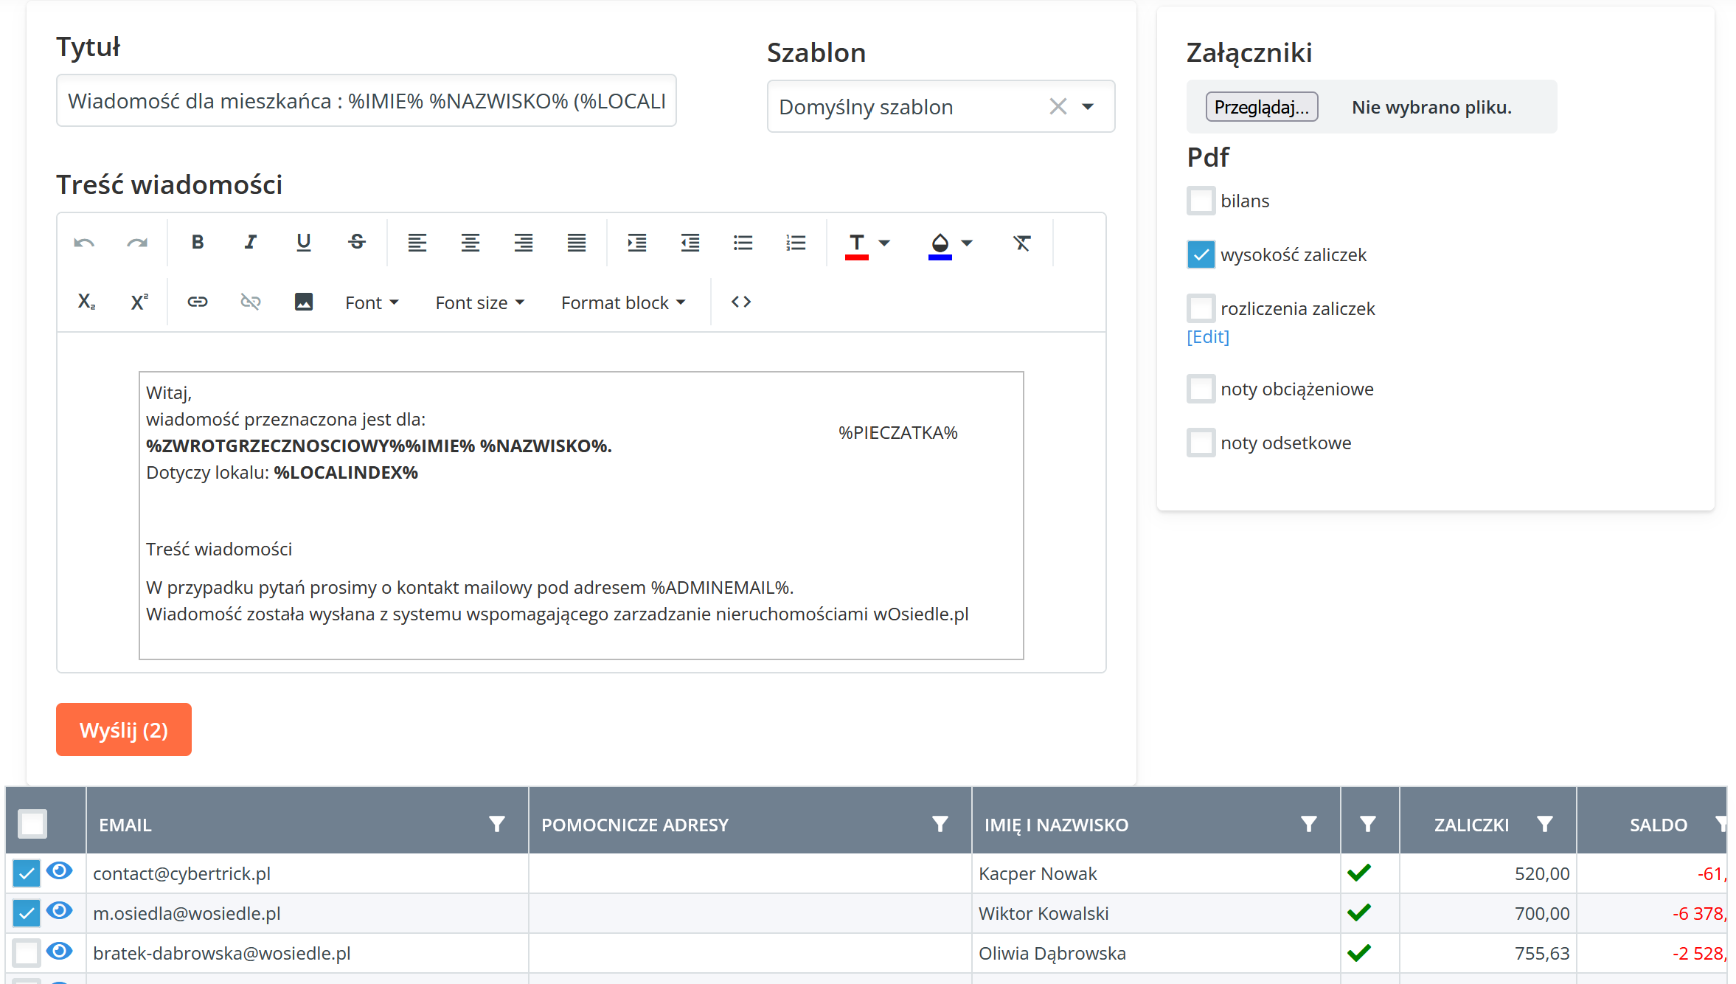Click into the Tytuł input field
The width and height of the screenshot is (1736, 984).
pyautogui.click(x=366, y=100)
